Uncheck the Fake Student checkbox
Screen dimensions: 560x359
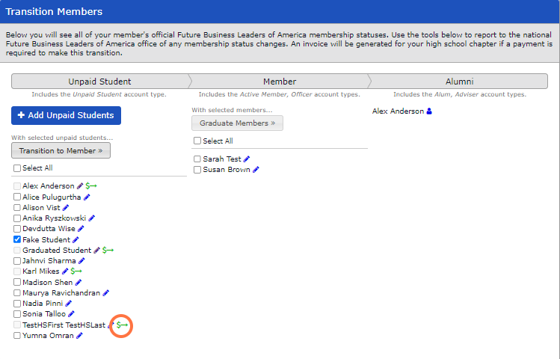(17, 239)
